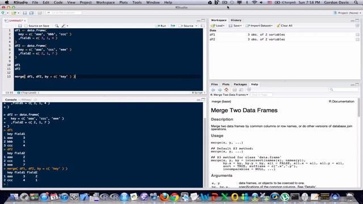Click the Find in Topic field
Image resolution: width=363 pixels, height=204 pixels.
(261, 95)
